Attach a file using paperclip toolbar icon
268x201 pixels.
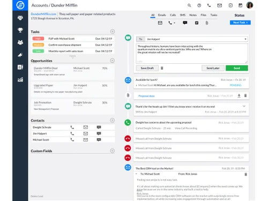point(207,23)
